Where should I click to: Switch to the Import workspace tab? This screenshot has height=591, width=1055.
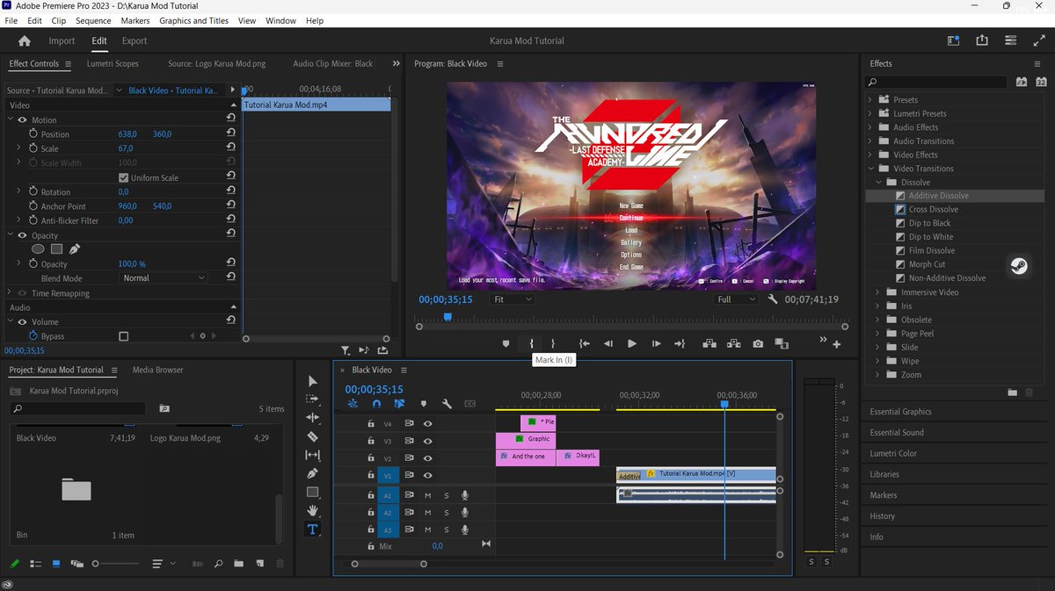tap(62, 40)
